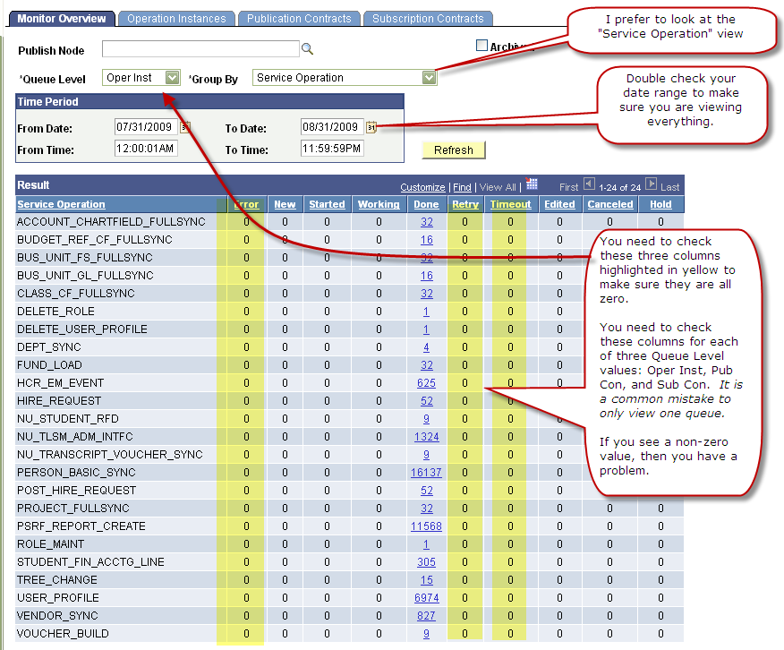This screenshot has width=784, height=650.
Task: Open Done count 625 for HCR_EM_EVENT
Action: (x=427, y=383)
